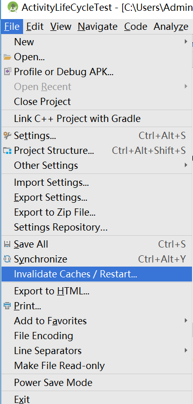193x404 pixels.
Task: Click the Save All floppy disk icon
Action: (7, 244)
